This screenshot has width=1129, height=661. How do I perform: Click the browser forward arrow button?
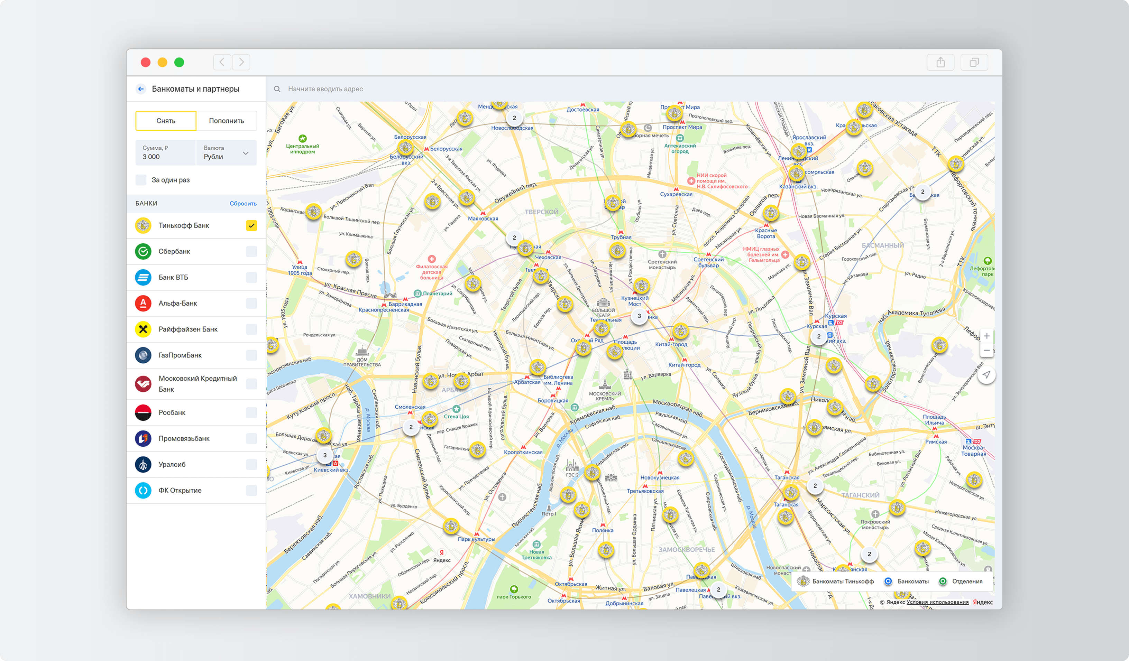pos(241,62)
